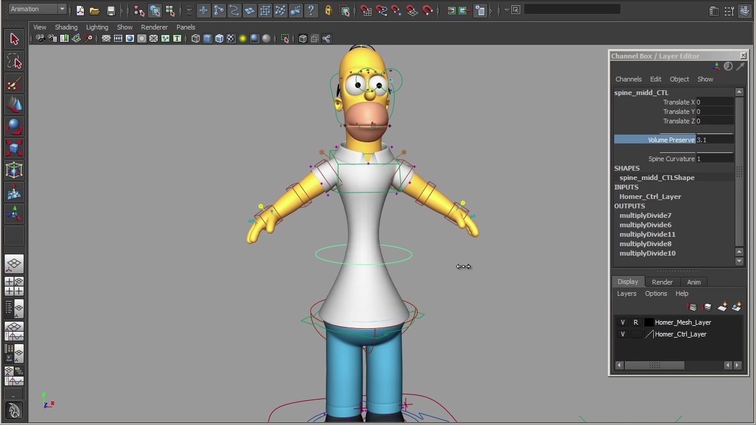Click Help in the Layer Editor
The image size is (756, 425).
[x=682, y=293]
